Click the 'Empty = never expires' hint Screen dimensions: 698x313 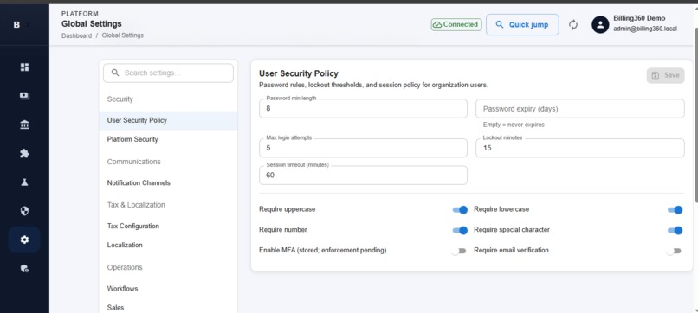tap(514, 125)
